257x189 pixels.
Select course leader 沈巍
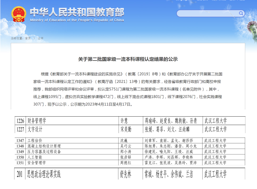point(124,141)
